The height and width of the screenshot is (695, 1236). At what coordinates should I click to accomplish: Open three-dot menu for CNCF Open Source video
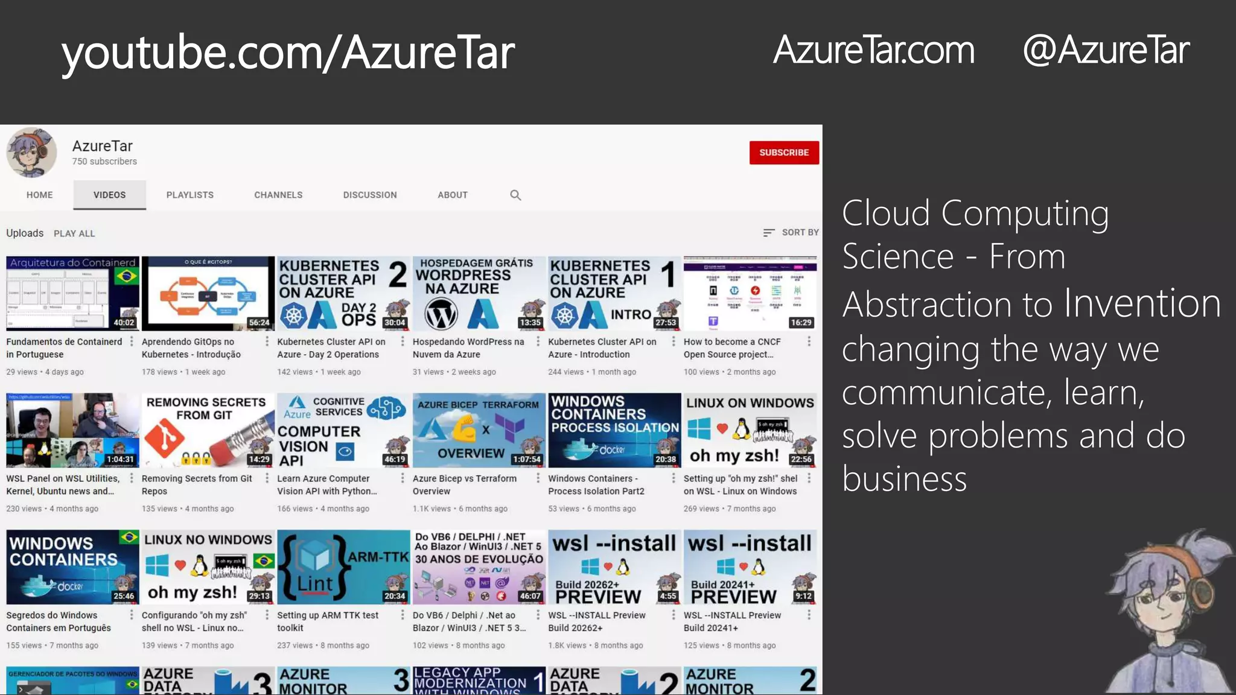tap(809, 341)
